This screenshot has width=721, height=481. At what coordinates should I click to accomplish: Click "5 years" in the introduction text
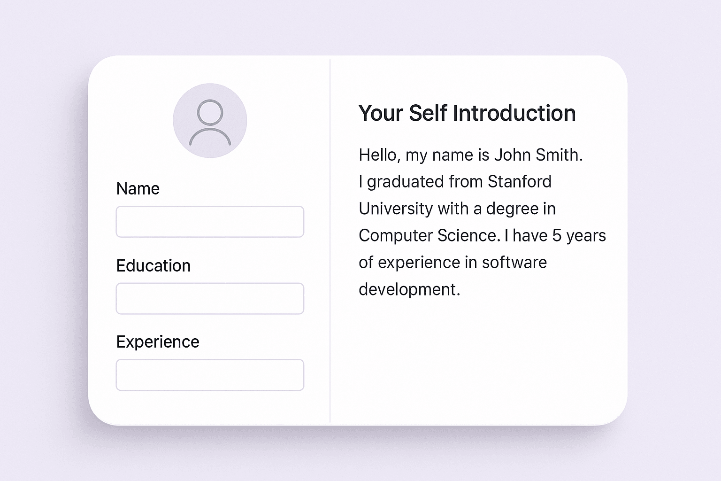pyautogui.click(x=579, y=236)
